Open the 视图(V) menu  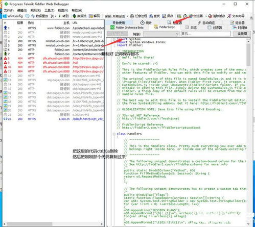click(63, 10)
